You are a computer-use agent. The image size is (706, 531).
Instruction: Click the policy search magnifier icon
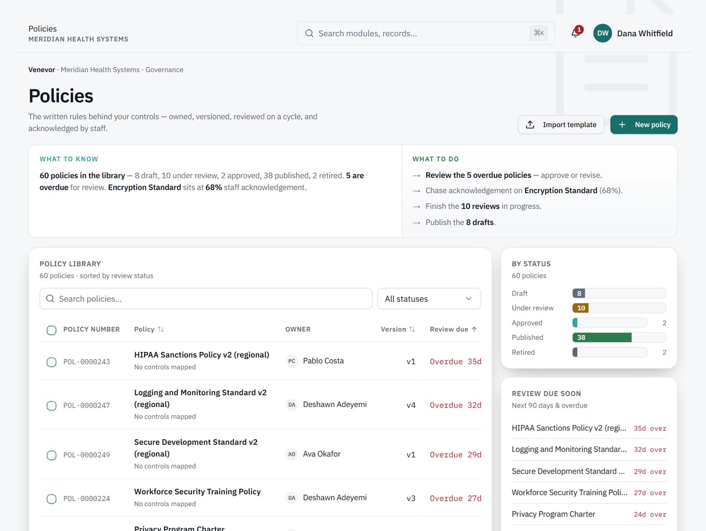tap(50, 299)
